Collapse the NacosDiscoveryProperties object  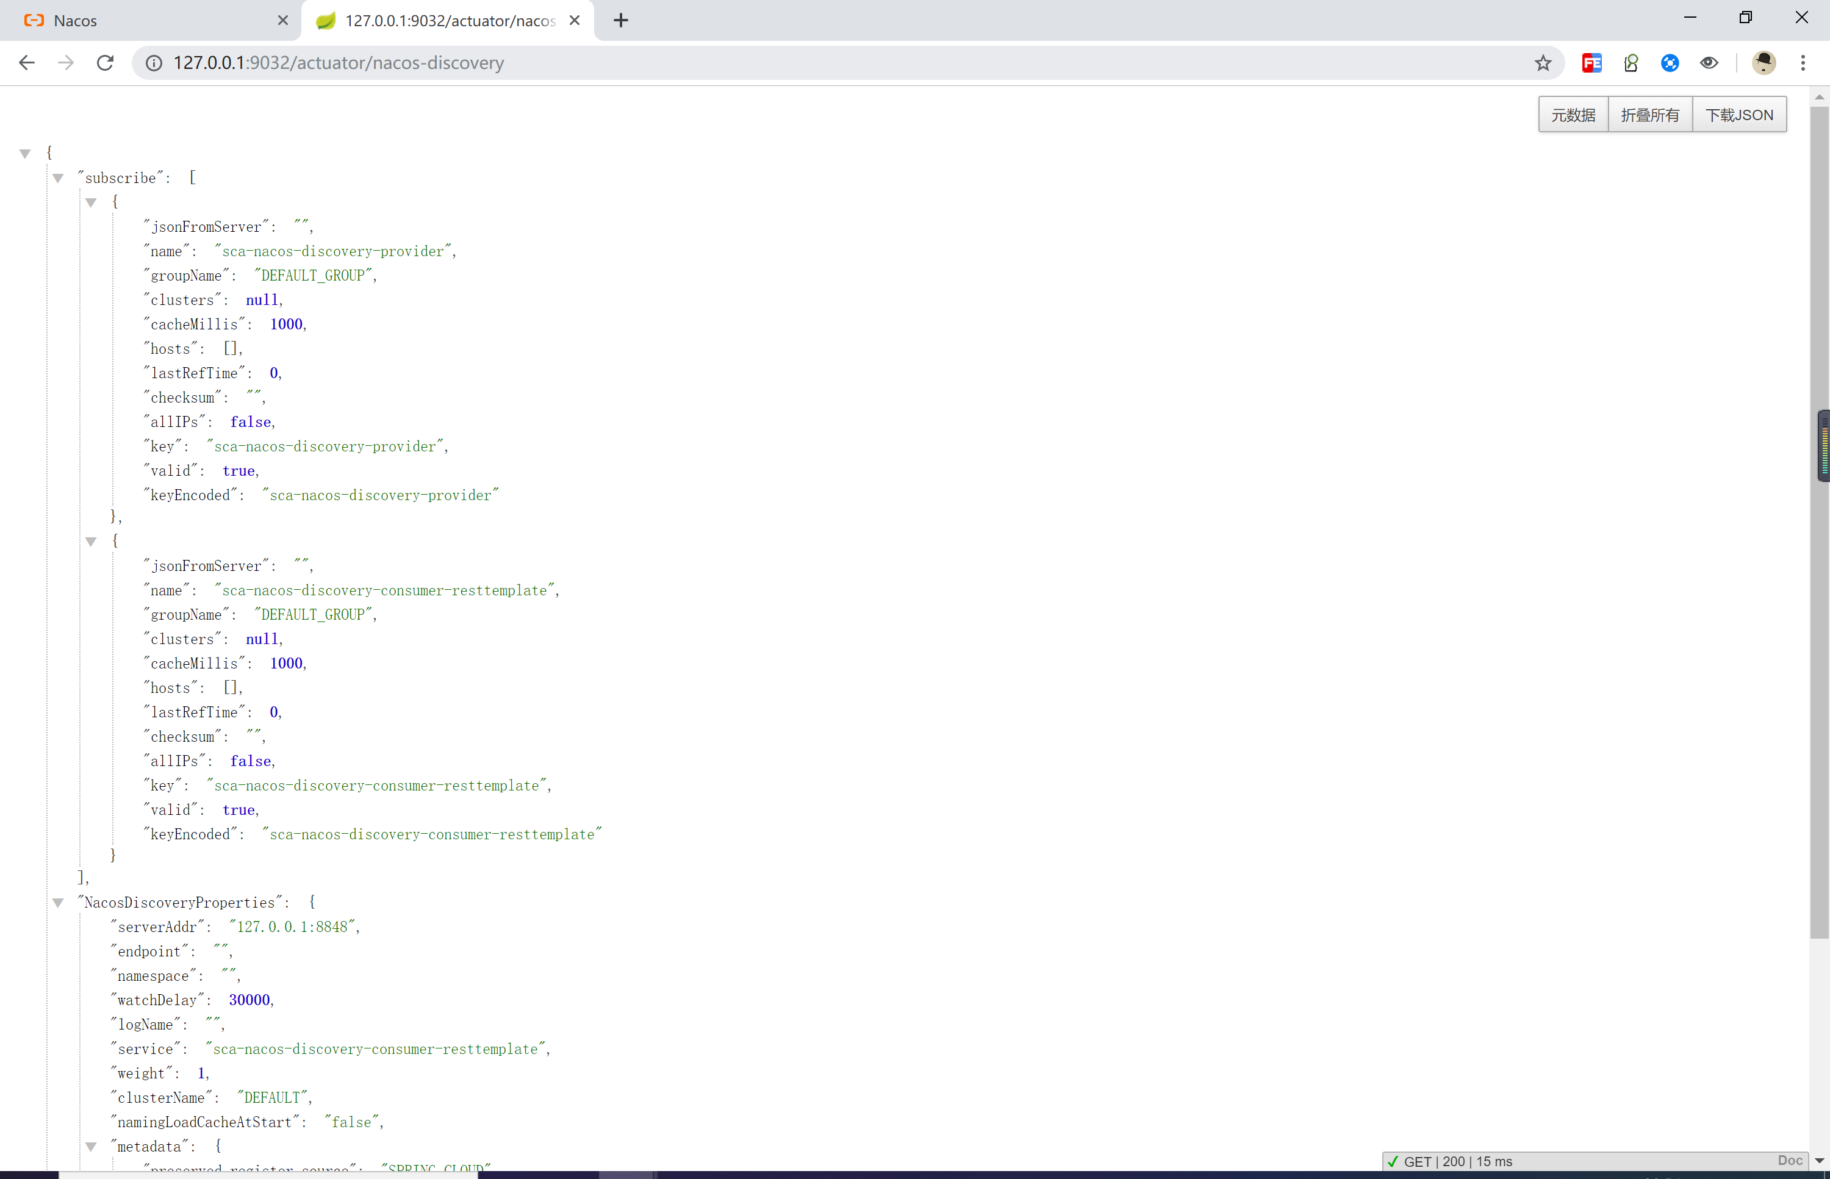pyautogui.click(x=58, y=903)
